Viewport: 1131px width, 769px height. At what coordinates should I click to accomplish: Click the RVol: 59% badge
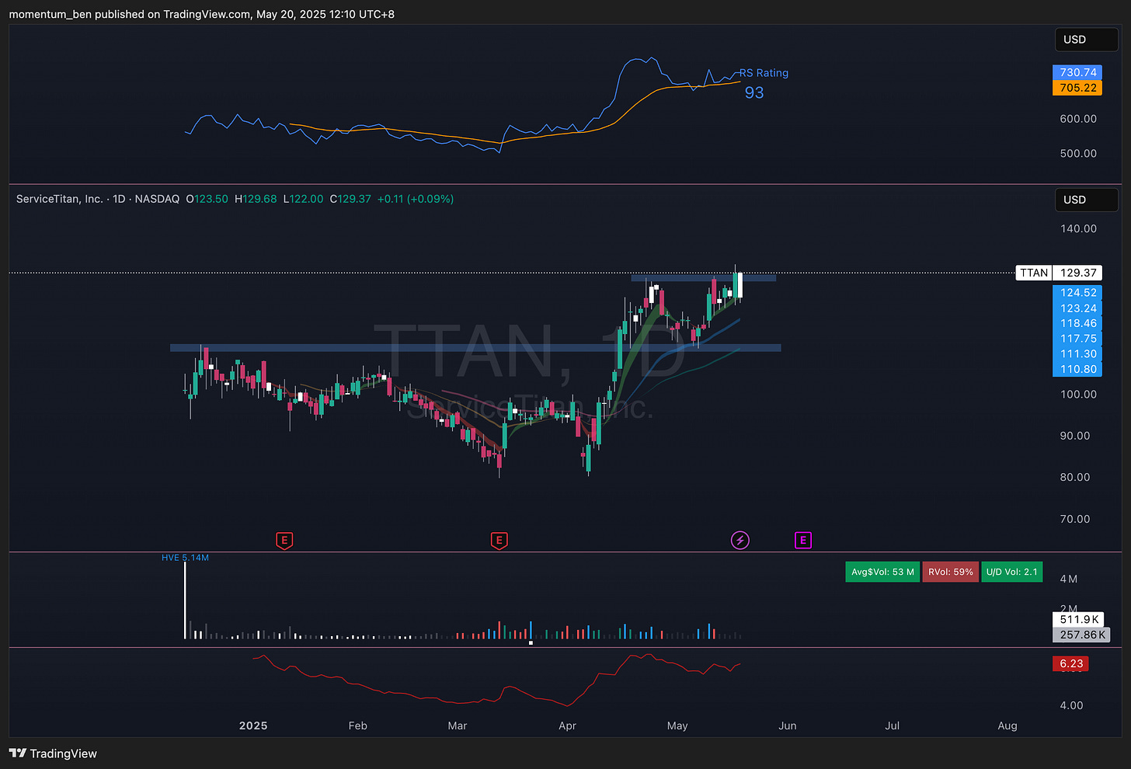point(950,572)
